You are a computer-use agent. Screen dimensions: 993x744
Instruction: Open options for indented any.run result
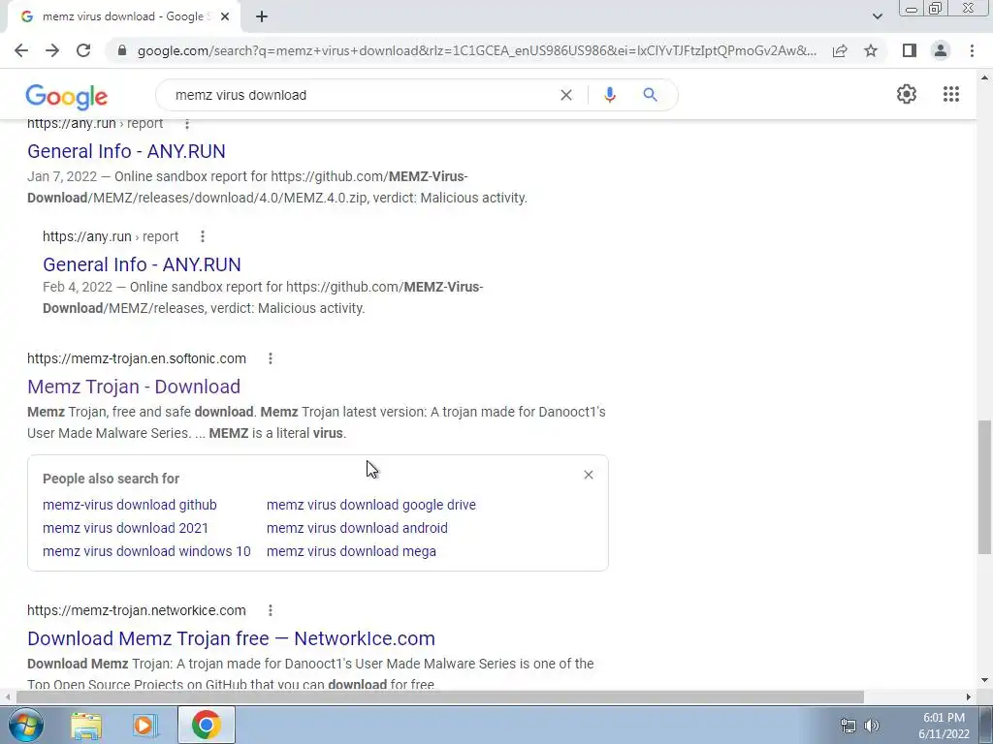203,236
